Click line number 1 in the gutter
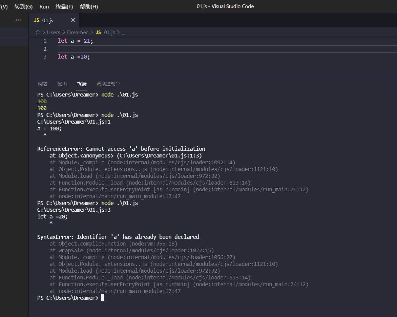The width and height of the screenshot is (397, 317). pos(45,41)
